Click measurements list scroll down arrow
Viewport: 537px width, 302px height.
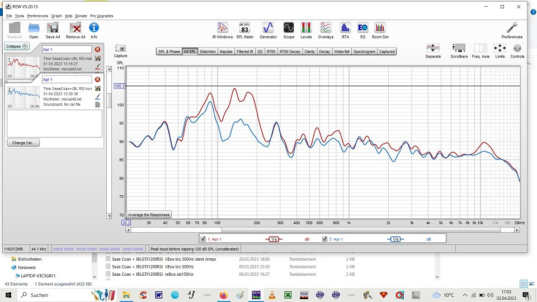pyautogui.click(x=109, y=216)
